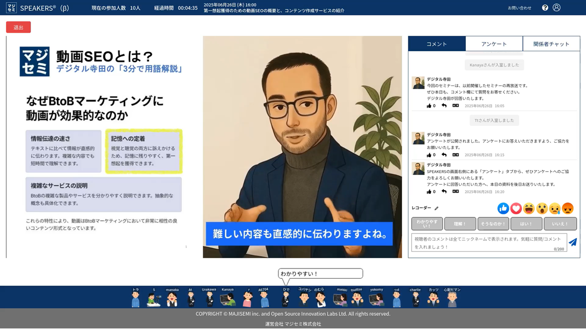Viewport: 586px width, 329px height.
Task: Click the お問い合わせ contact link
Action: 519,8
